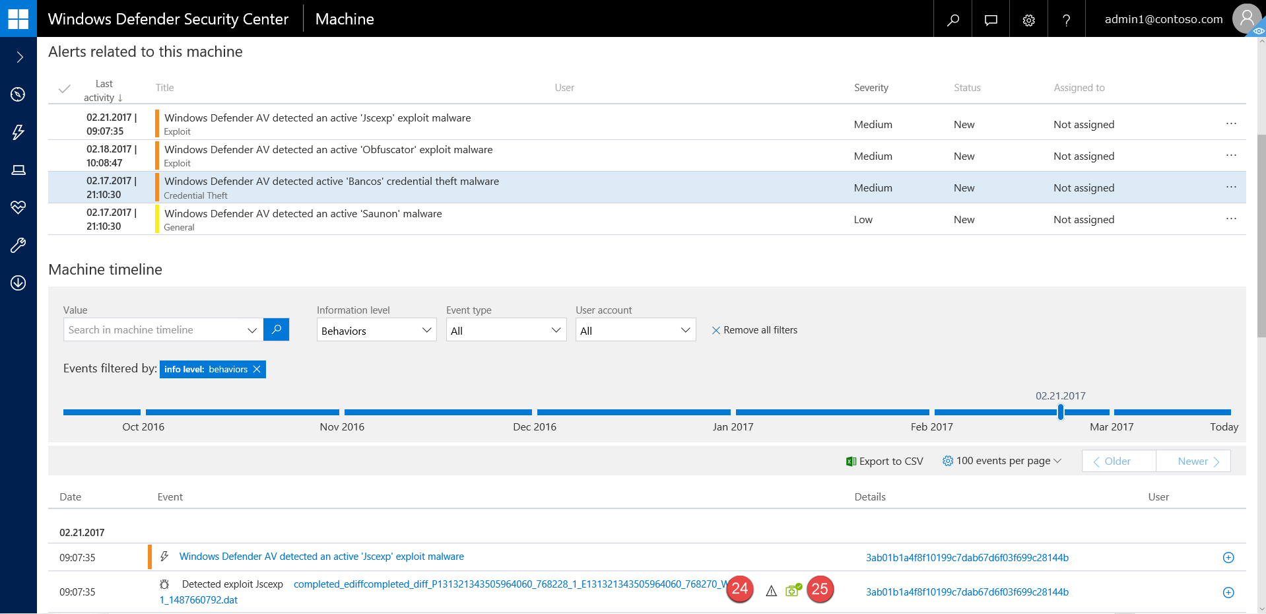This screenshot has width=1266, height=614.
Task: Open settings gear in header
Action: (x=1028, y=20)
